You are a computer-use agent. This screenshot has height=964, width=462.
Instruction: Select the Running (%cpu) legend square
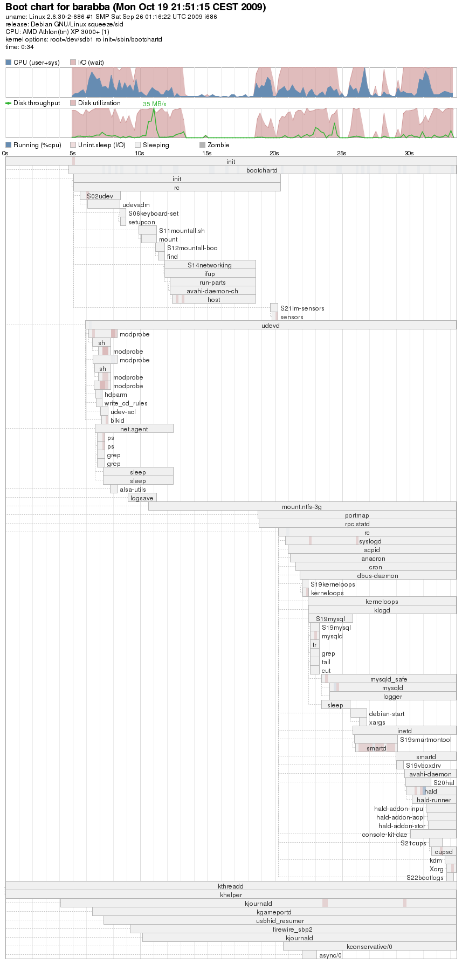8,145
